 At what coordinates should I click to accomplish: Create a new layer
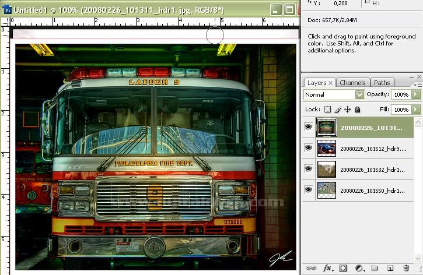[x=390, y=268]
